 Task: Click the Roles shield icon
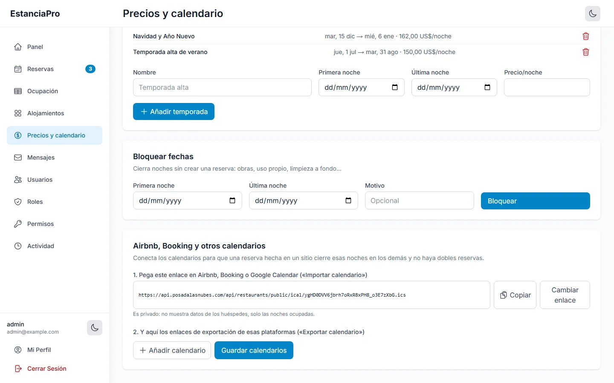pyautogui.click(x=18, y=202)
